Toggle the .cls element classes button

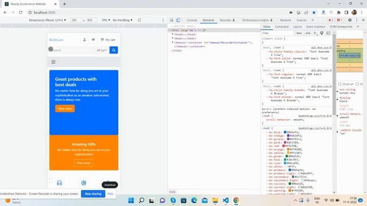(x=307, y=33)
